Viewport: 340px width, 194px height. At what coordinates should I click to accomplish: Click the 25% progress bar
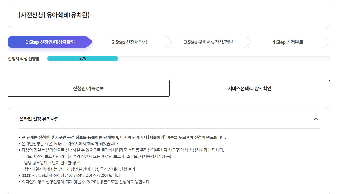pos(82,58)
